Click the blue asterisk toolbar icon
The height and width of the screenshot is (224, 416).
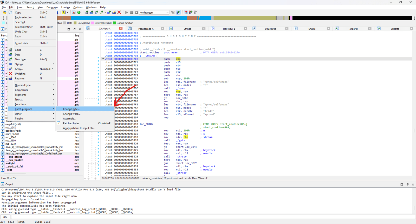pos(109,12)
